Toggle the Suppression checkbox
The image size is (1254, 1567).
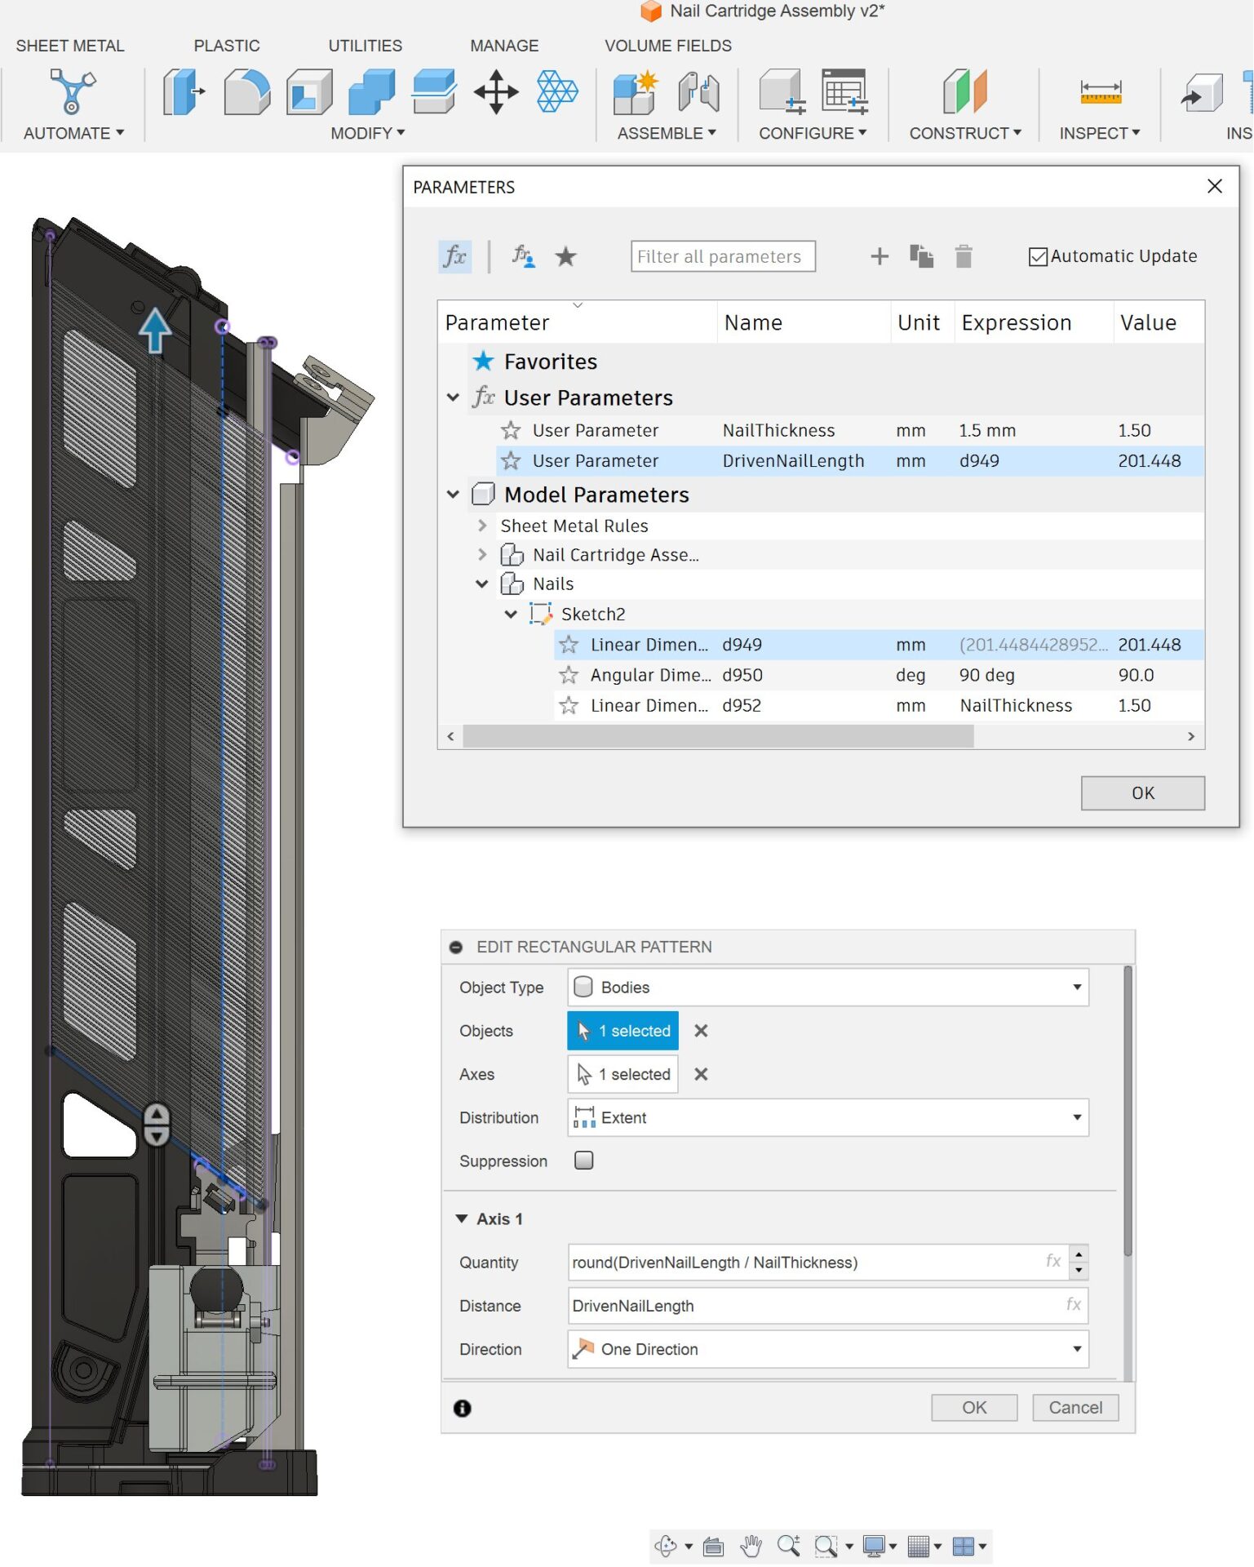pyautogui.click(x=583, y=1160)
